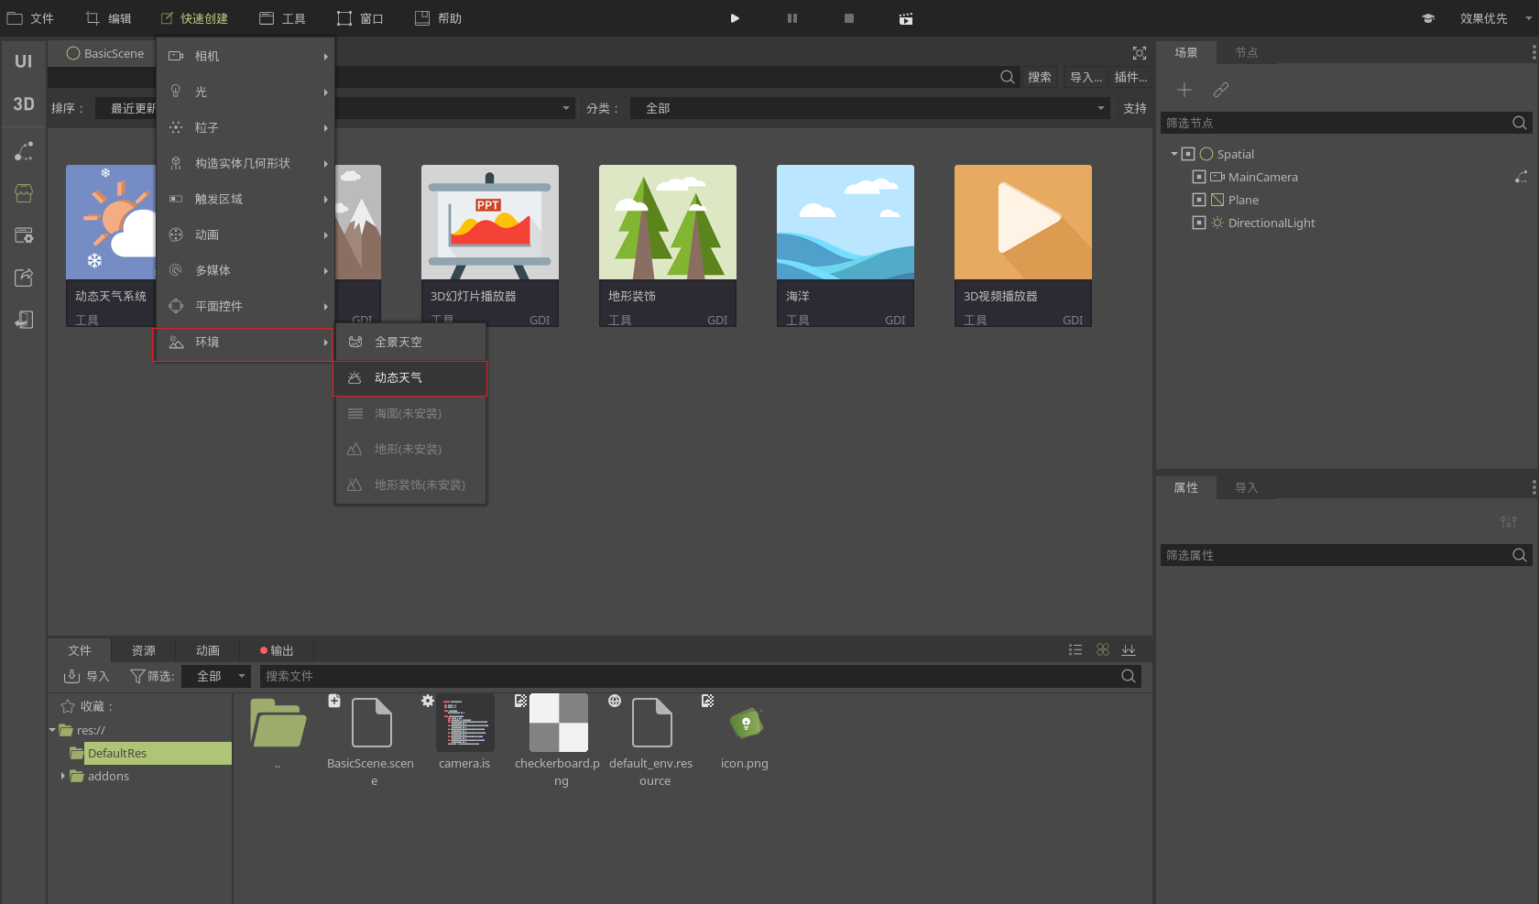Click the 插件 plugins button
The width and height of the screenshot is (1539, 904).
(1130, 77)
